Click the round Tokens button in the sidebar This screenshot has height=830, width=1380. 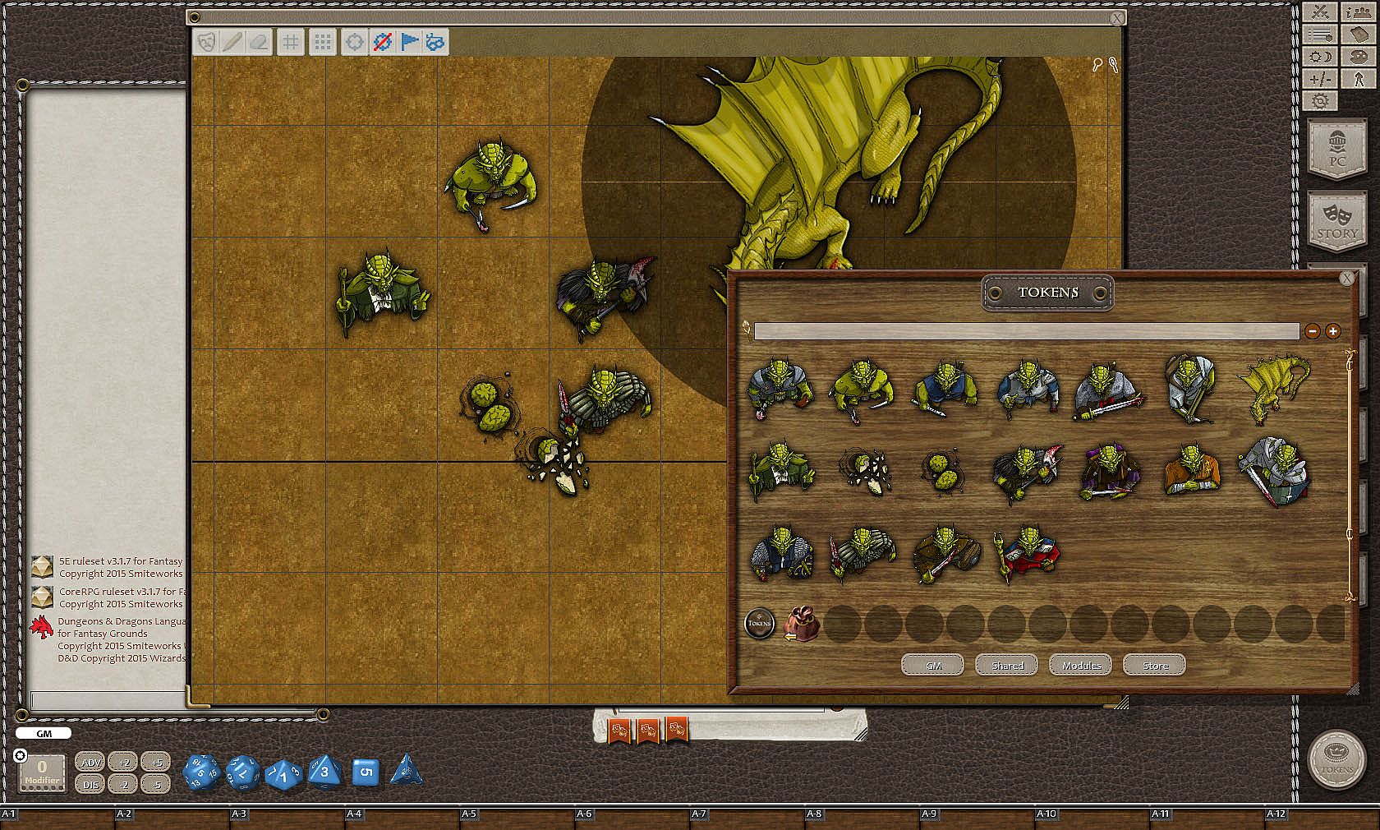1336,760
